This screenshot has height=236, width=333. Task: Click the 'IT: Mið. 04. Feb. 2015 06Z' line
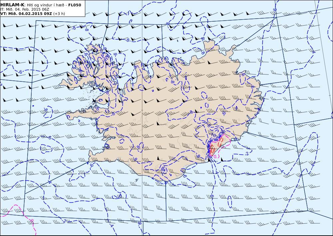click(x=25, y=9)
